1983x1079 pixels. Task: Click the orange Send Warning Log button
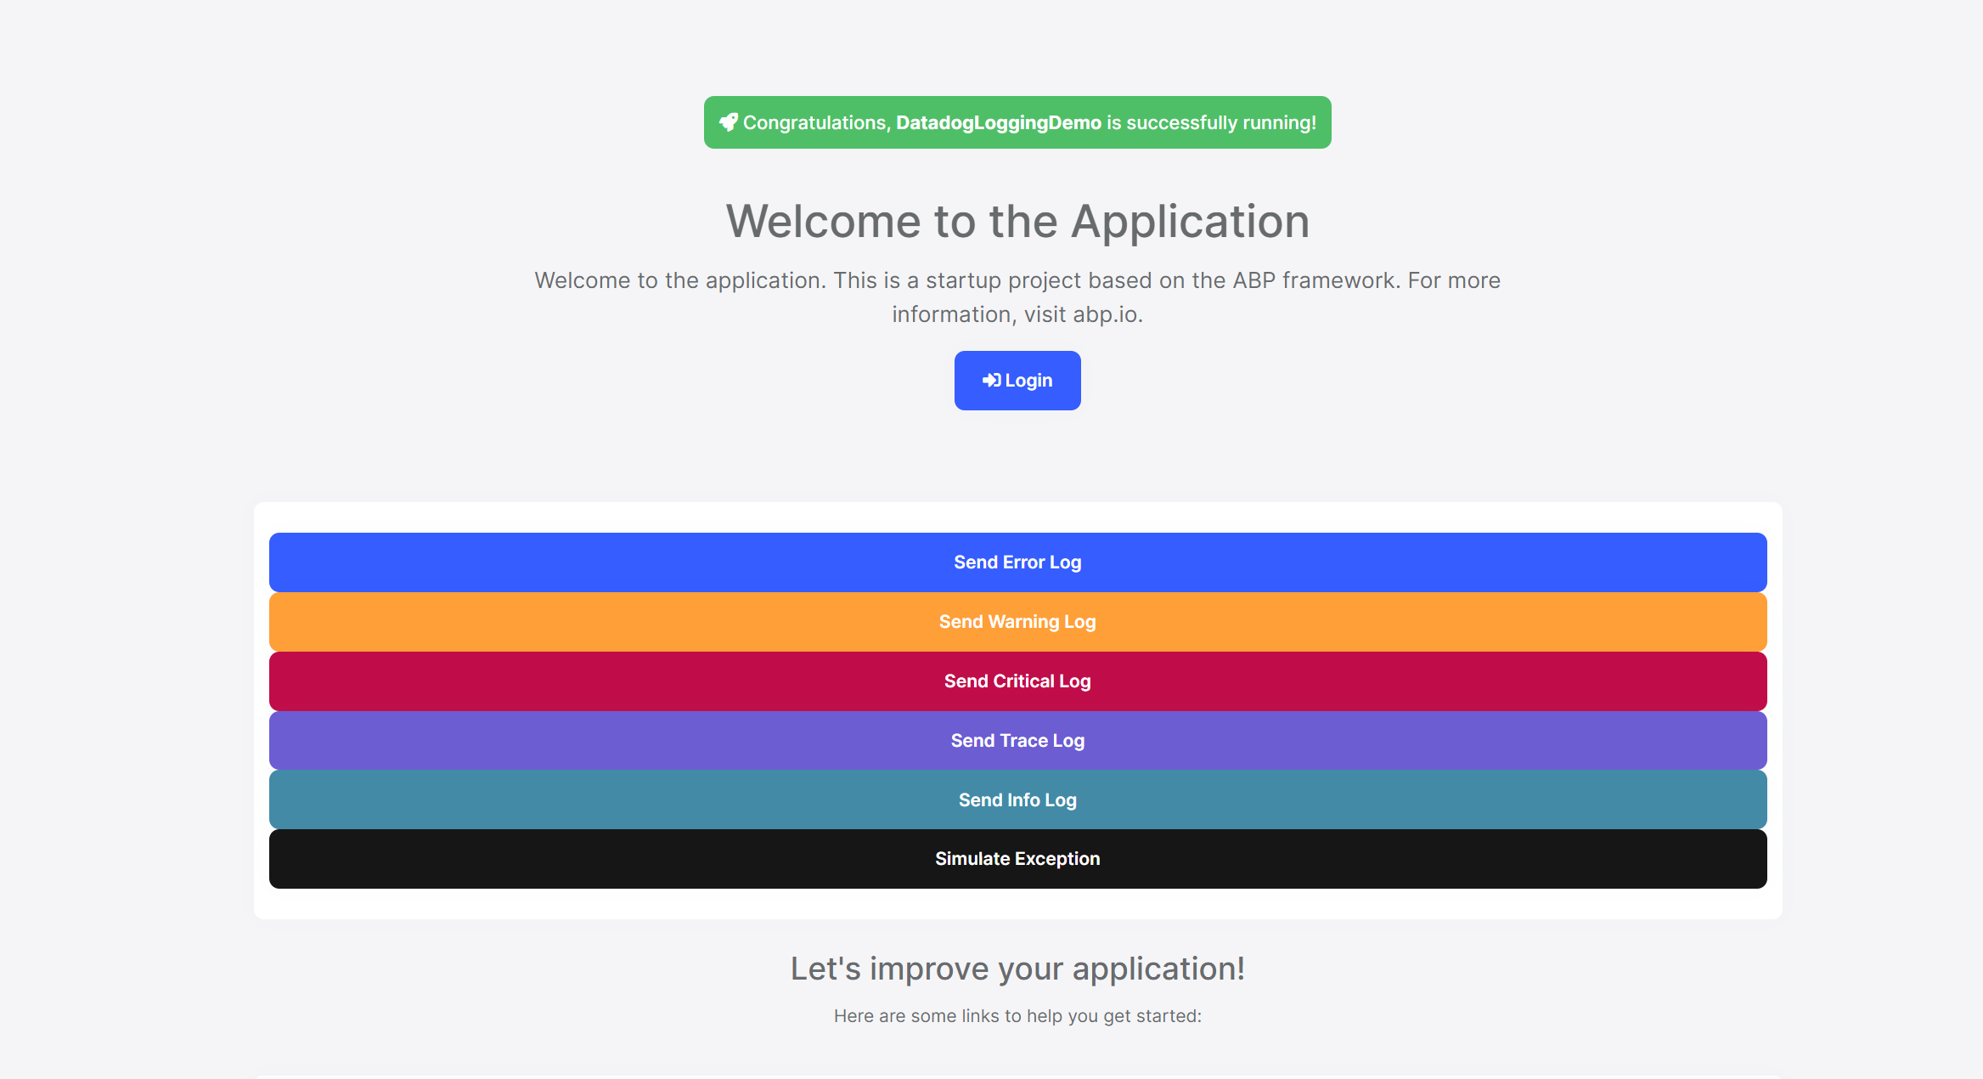pos(1017,622)
